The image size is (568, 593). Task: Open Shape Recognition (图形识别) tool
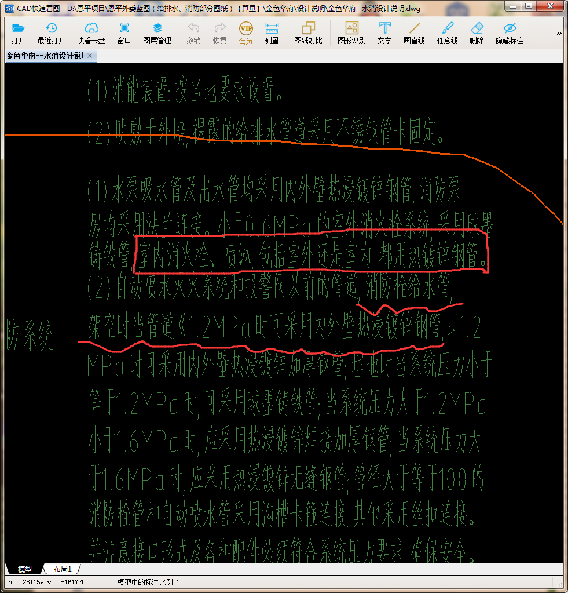point(351,33)
